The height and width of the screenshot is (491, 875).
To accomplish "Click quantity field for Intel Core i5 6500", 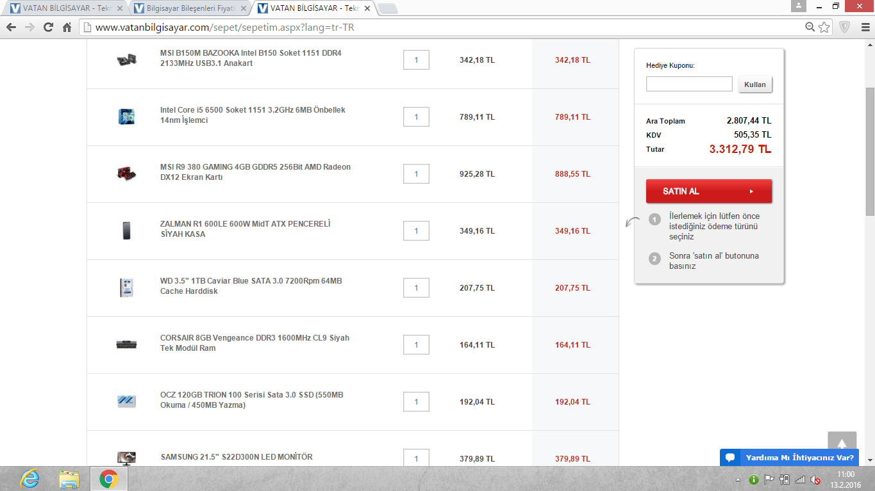I will coord(416,117).
